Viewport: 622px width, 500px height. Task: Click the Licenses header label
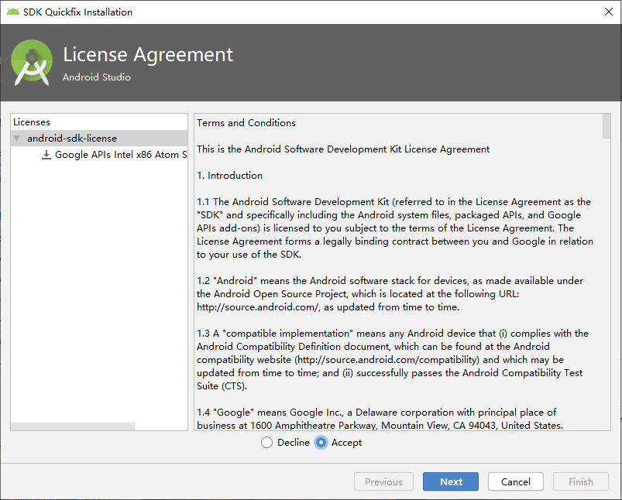[32, 122]
